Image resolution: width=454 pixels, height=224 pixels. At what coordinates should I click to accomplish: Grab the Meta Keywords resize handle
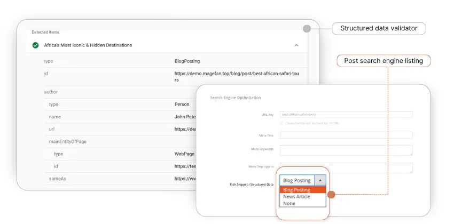411,154
